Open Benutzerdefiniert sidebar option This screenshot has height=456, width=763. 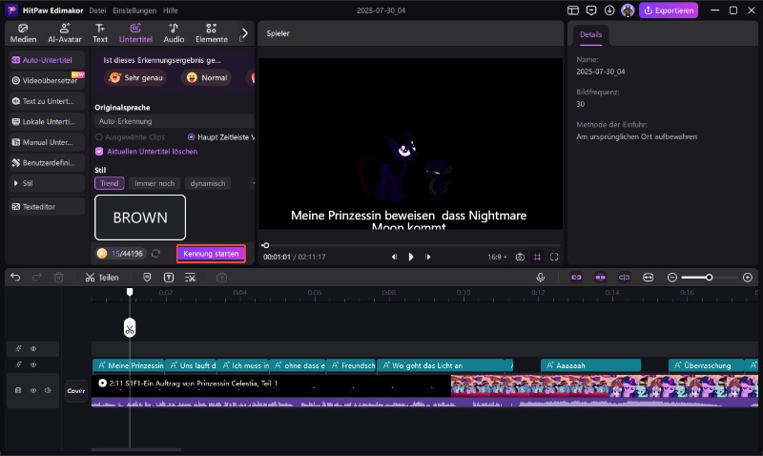(x=47, y=162)
